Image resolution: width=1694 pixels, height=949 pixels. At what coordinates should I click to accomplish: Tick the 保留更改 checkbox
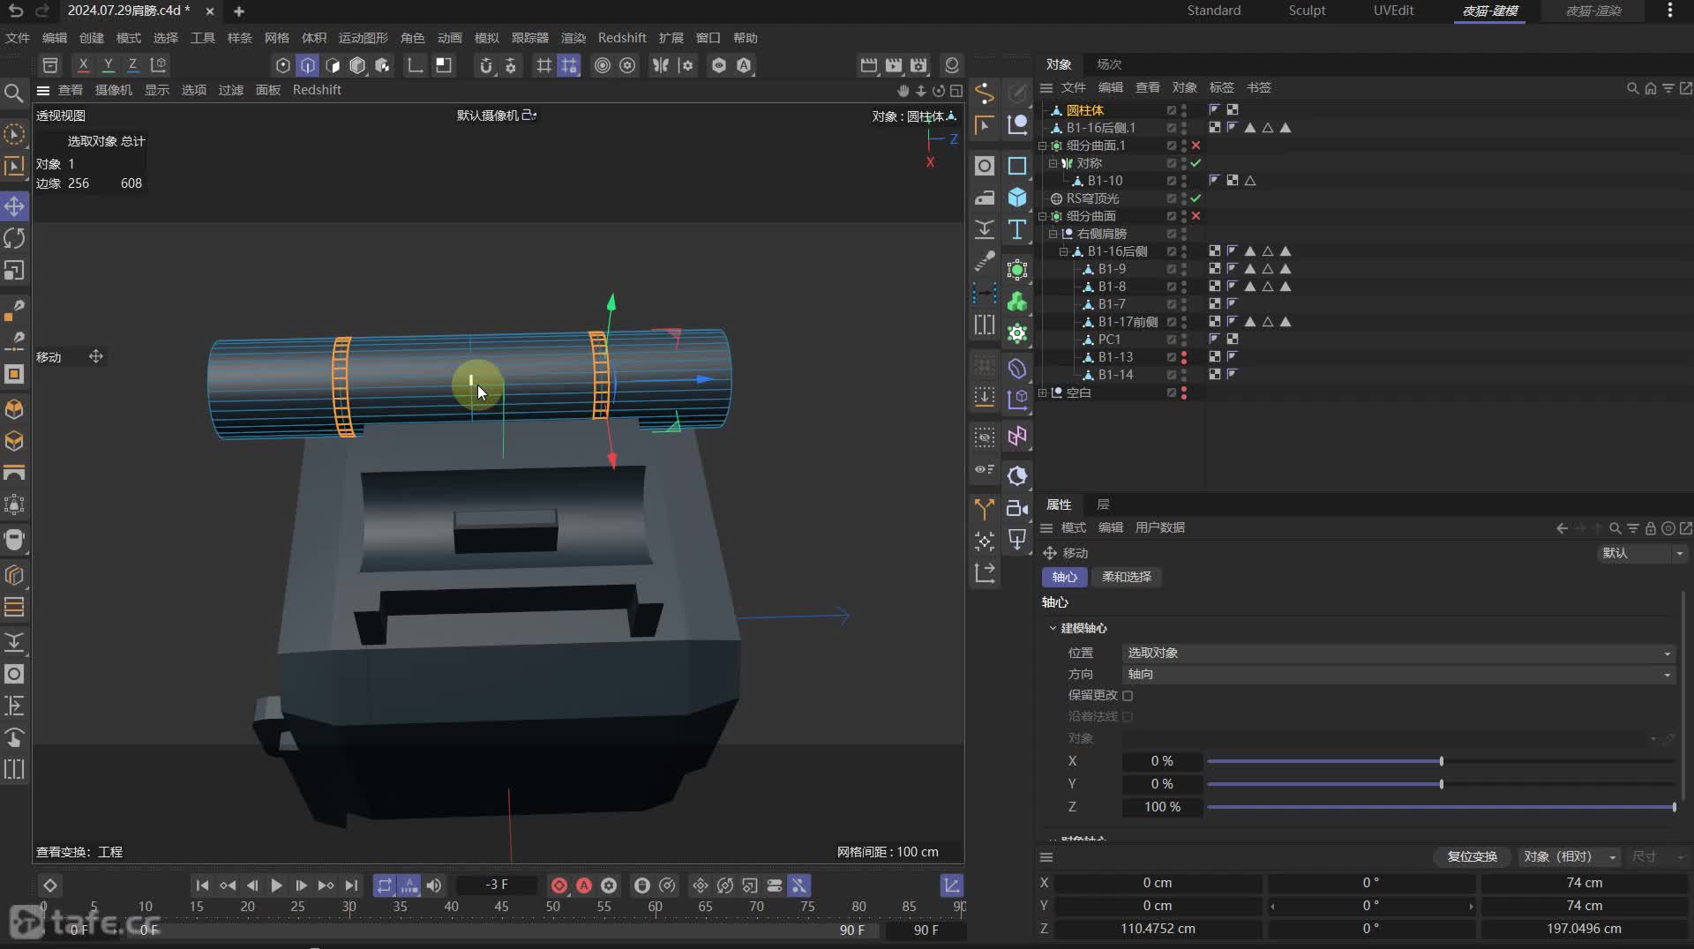click(1128, 695)
